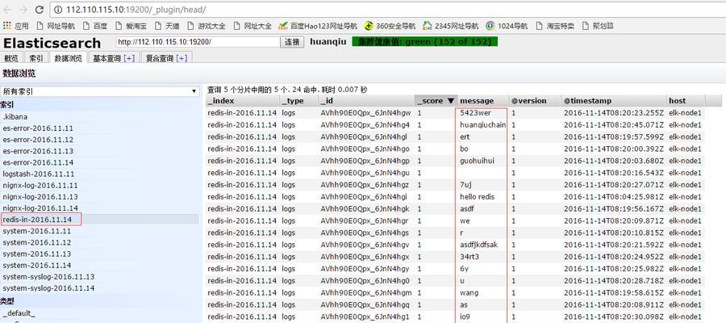Click the row with message huanqiuchain
The width and height of the screenshot is (726, 323).
tap(456, 124)
